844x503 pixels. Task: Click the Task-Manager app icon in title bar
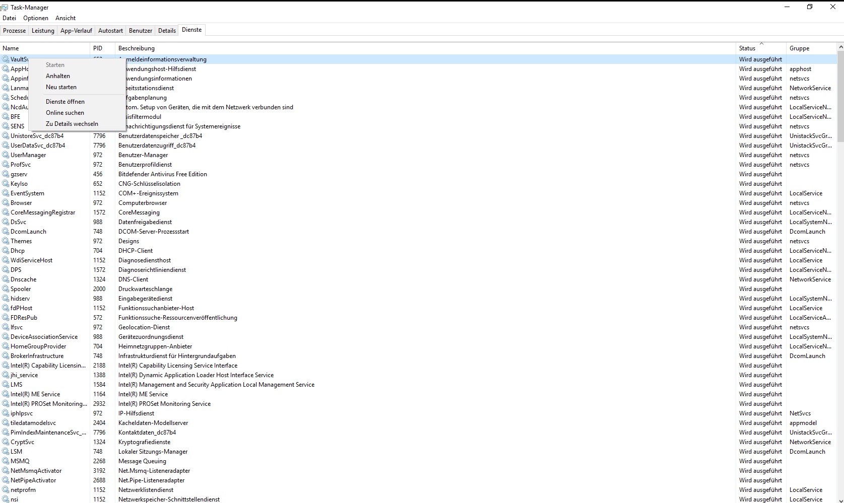click(5, 7)
